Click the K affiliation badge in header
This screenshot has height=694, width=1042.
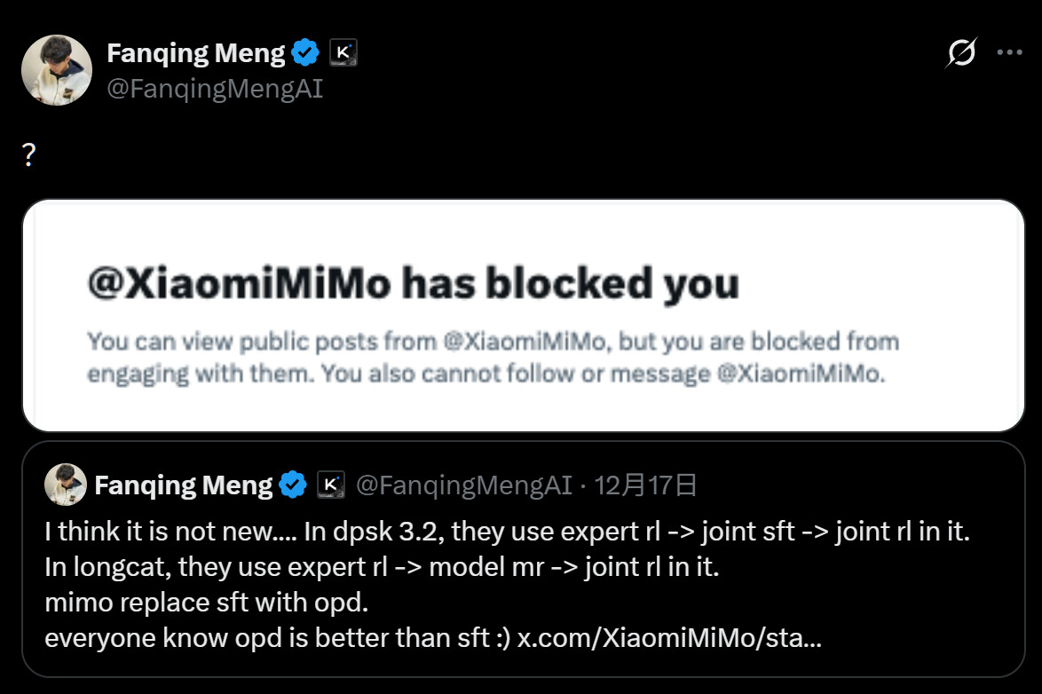[343, 52]
